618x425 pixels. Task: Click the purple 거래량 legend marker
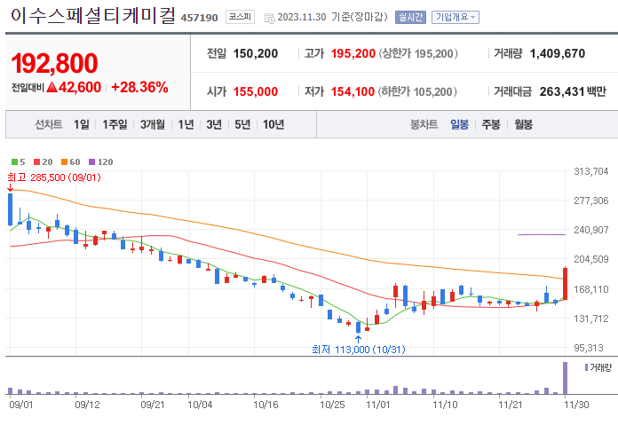586,367
